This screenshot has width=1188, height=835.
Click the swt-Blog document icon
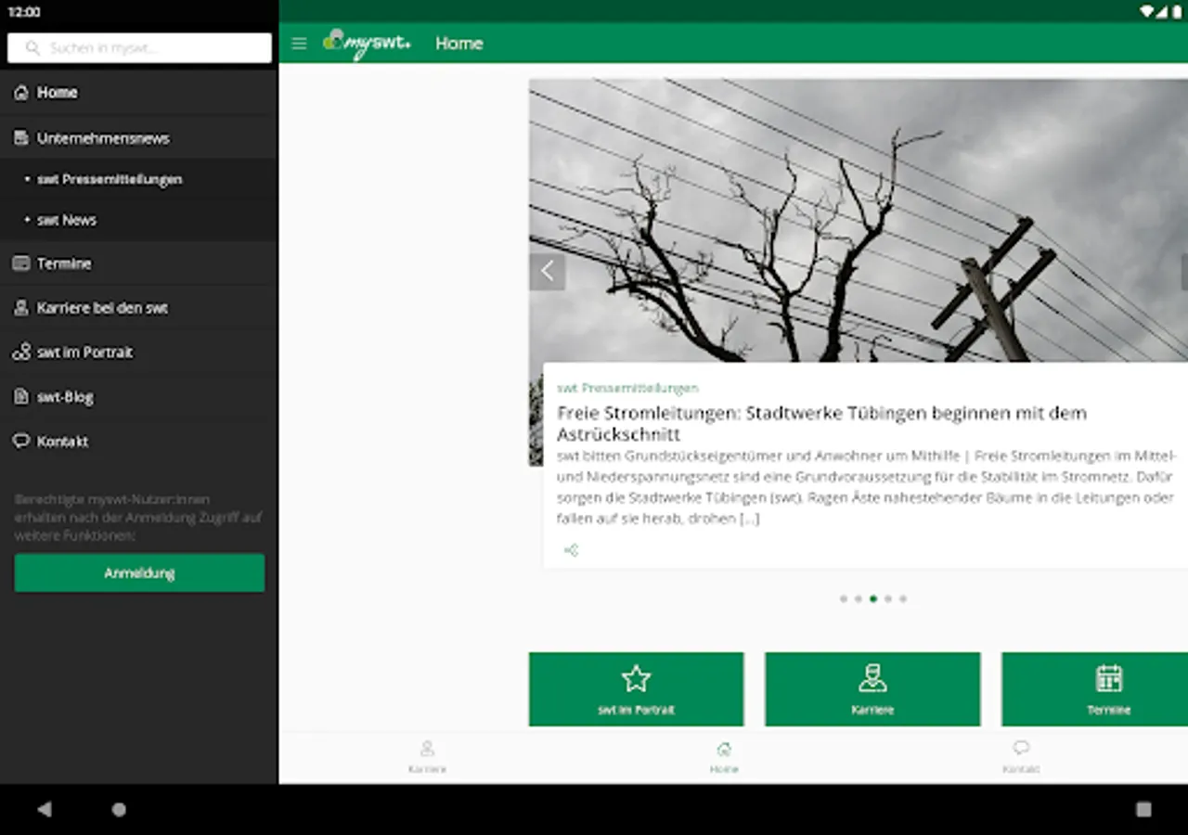click(x=21, y=397)
